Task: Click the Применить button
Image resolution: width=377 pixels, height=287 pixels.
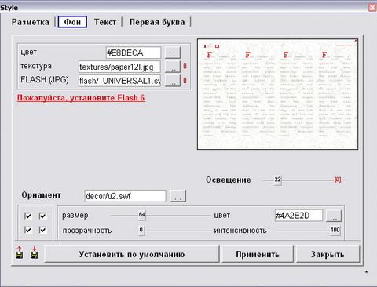Action: [258, 254]
